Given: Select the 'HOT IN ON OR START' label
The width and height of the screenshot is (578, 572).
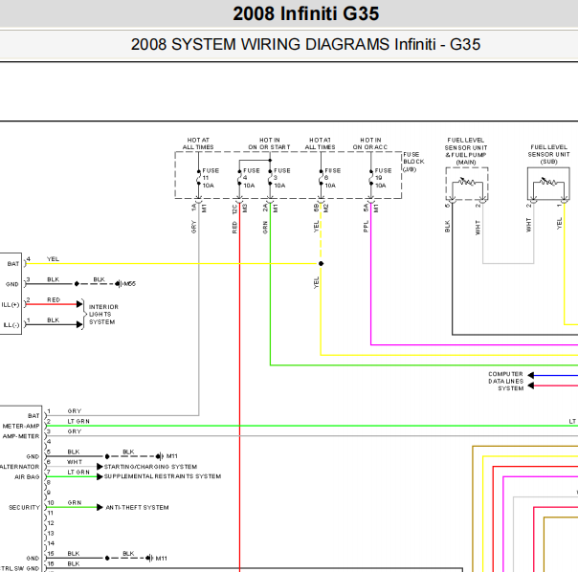Looking at the screenshot, I should [x=269, y=143].
